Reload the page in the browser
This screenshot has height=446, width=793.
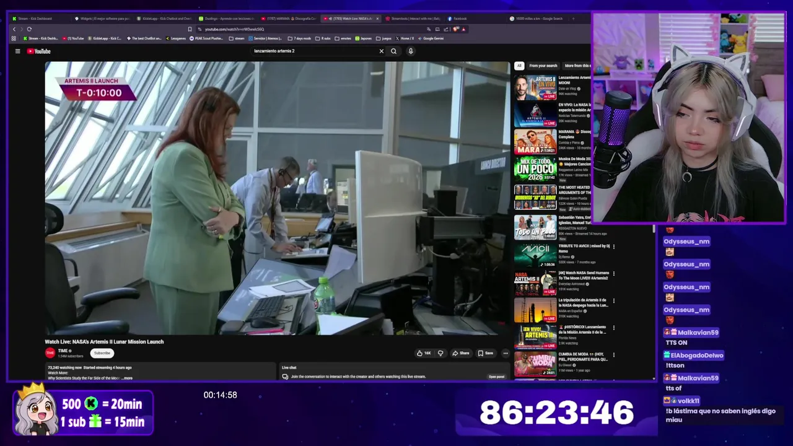point(29,29)
